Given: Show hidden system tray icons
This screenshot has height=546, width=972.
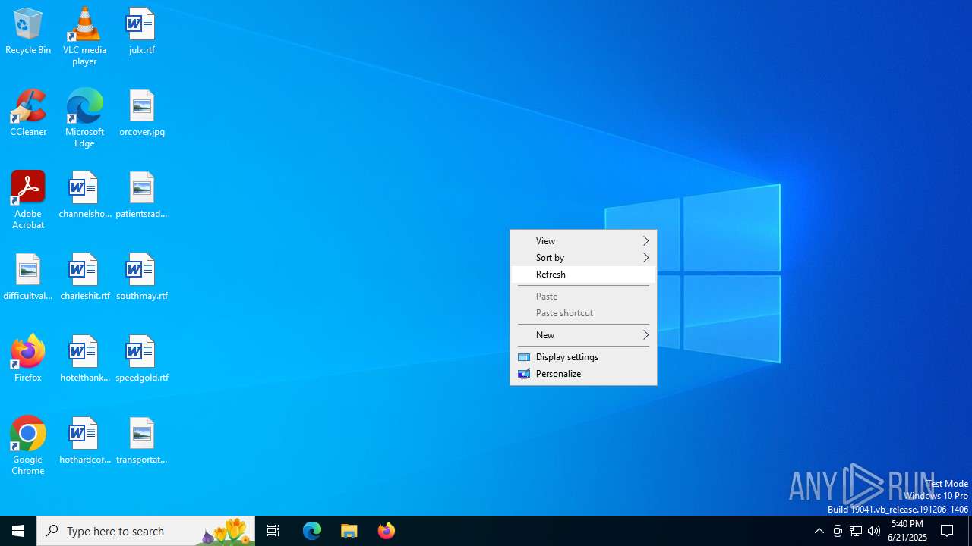Looking at the screenshot, I should click(x=819, y=531).
